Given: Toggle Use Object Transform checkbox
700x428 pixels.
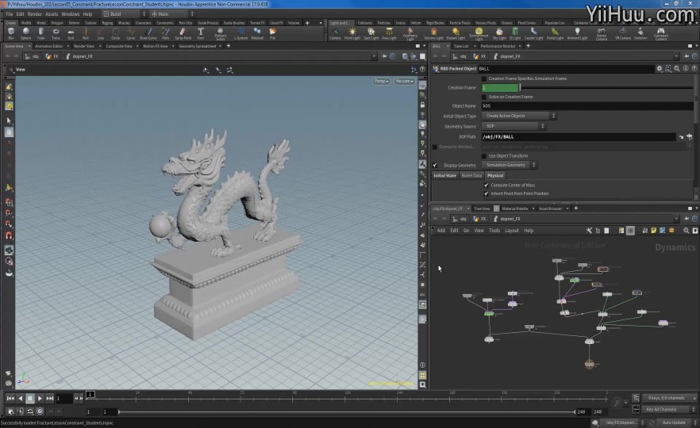Looking at the screenshot, I should [484, 155].
